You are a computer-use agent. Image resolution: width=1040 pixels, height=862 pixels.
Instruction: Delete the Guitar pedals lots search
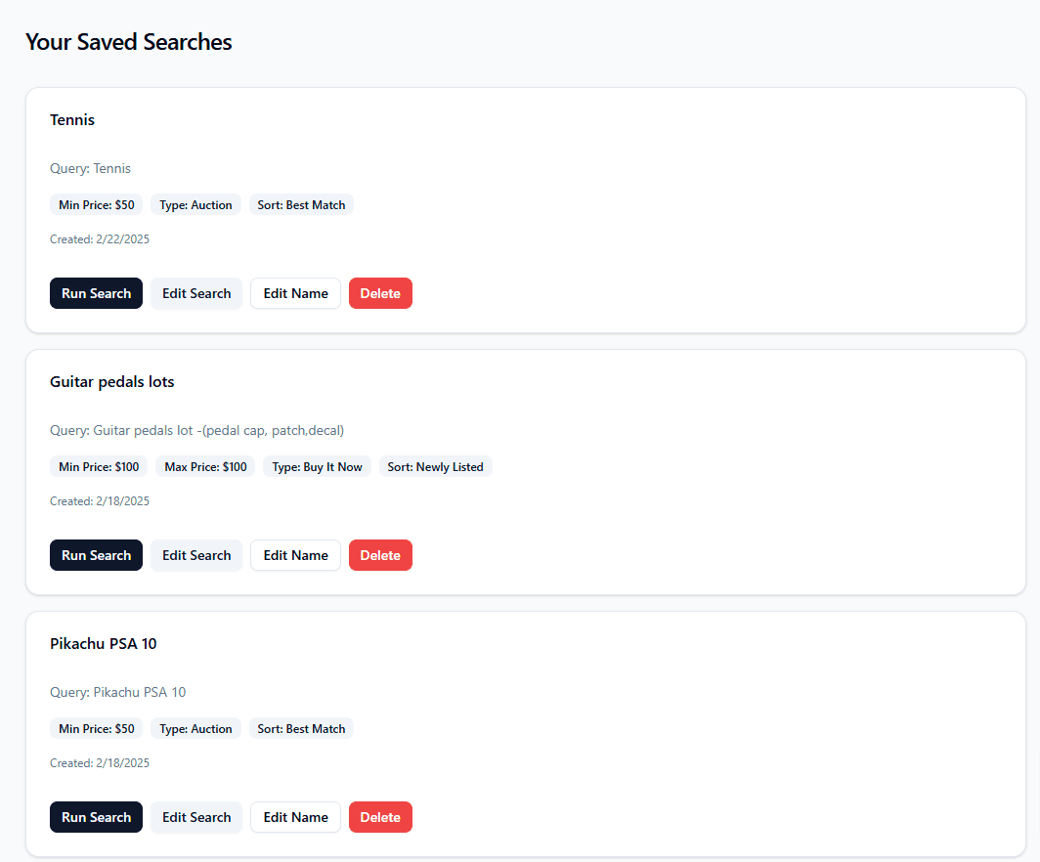[380, 554]
